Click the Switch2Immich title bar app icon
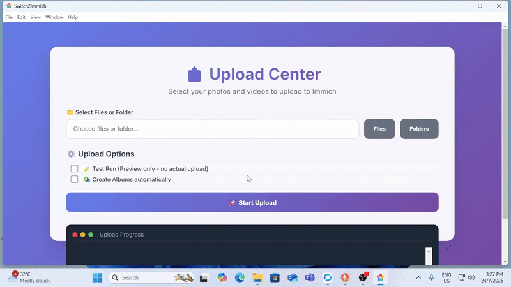The width and height of the screenshot is (511, 287). [x=9, y=6]
